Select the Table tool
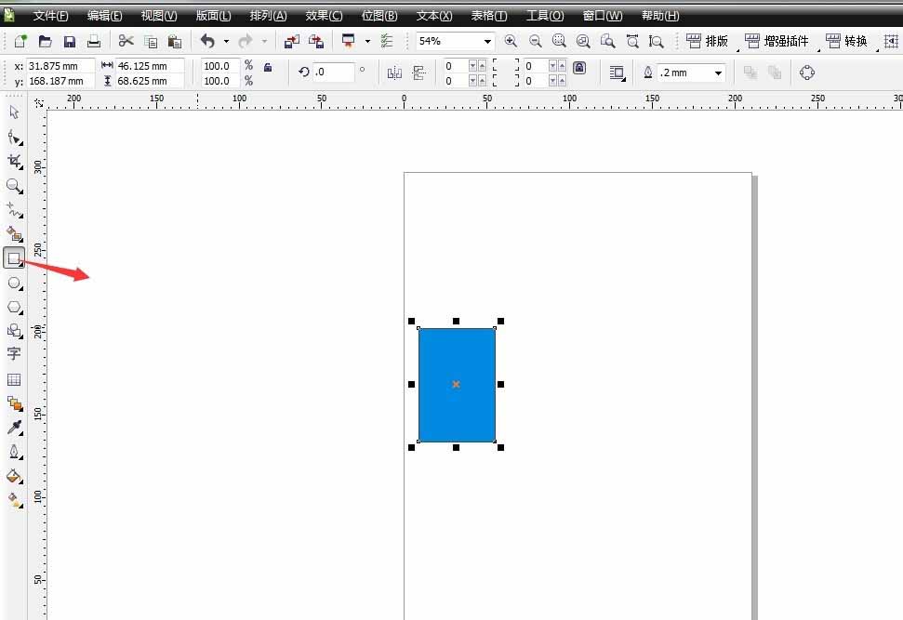The width and height of the screenshot is (903, 620). (x=14, y=379)
